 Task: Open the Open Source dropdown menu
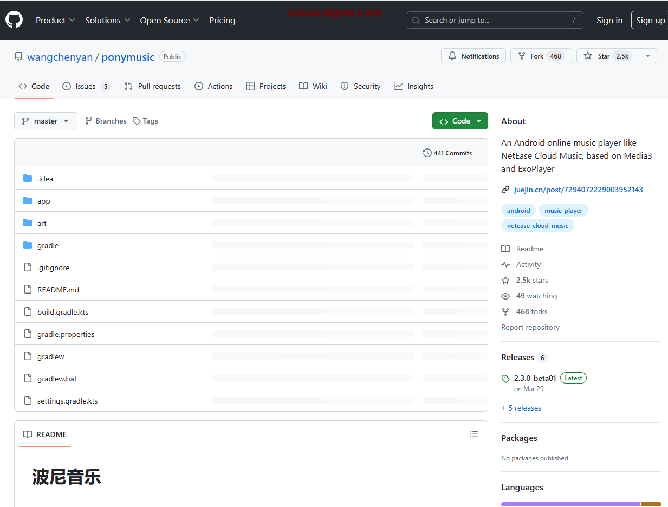(x=170, y=20)
